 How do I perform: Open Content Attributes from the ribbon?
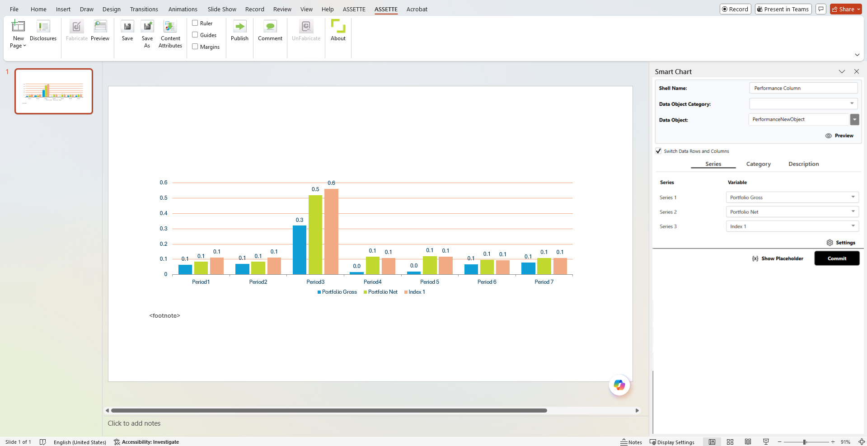click(x=170, y=27)
